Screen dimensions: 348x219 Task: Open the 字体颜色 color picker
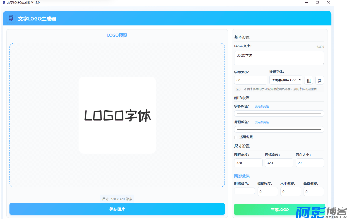pyautogui.click(x=279, y=114)
